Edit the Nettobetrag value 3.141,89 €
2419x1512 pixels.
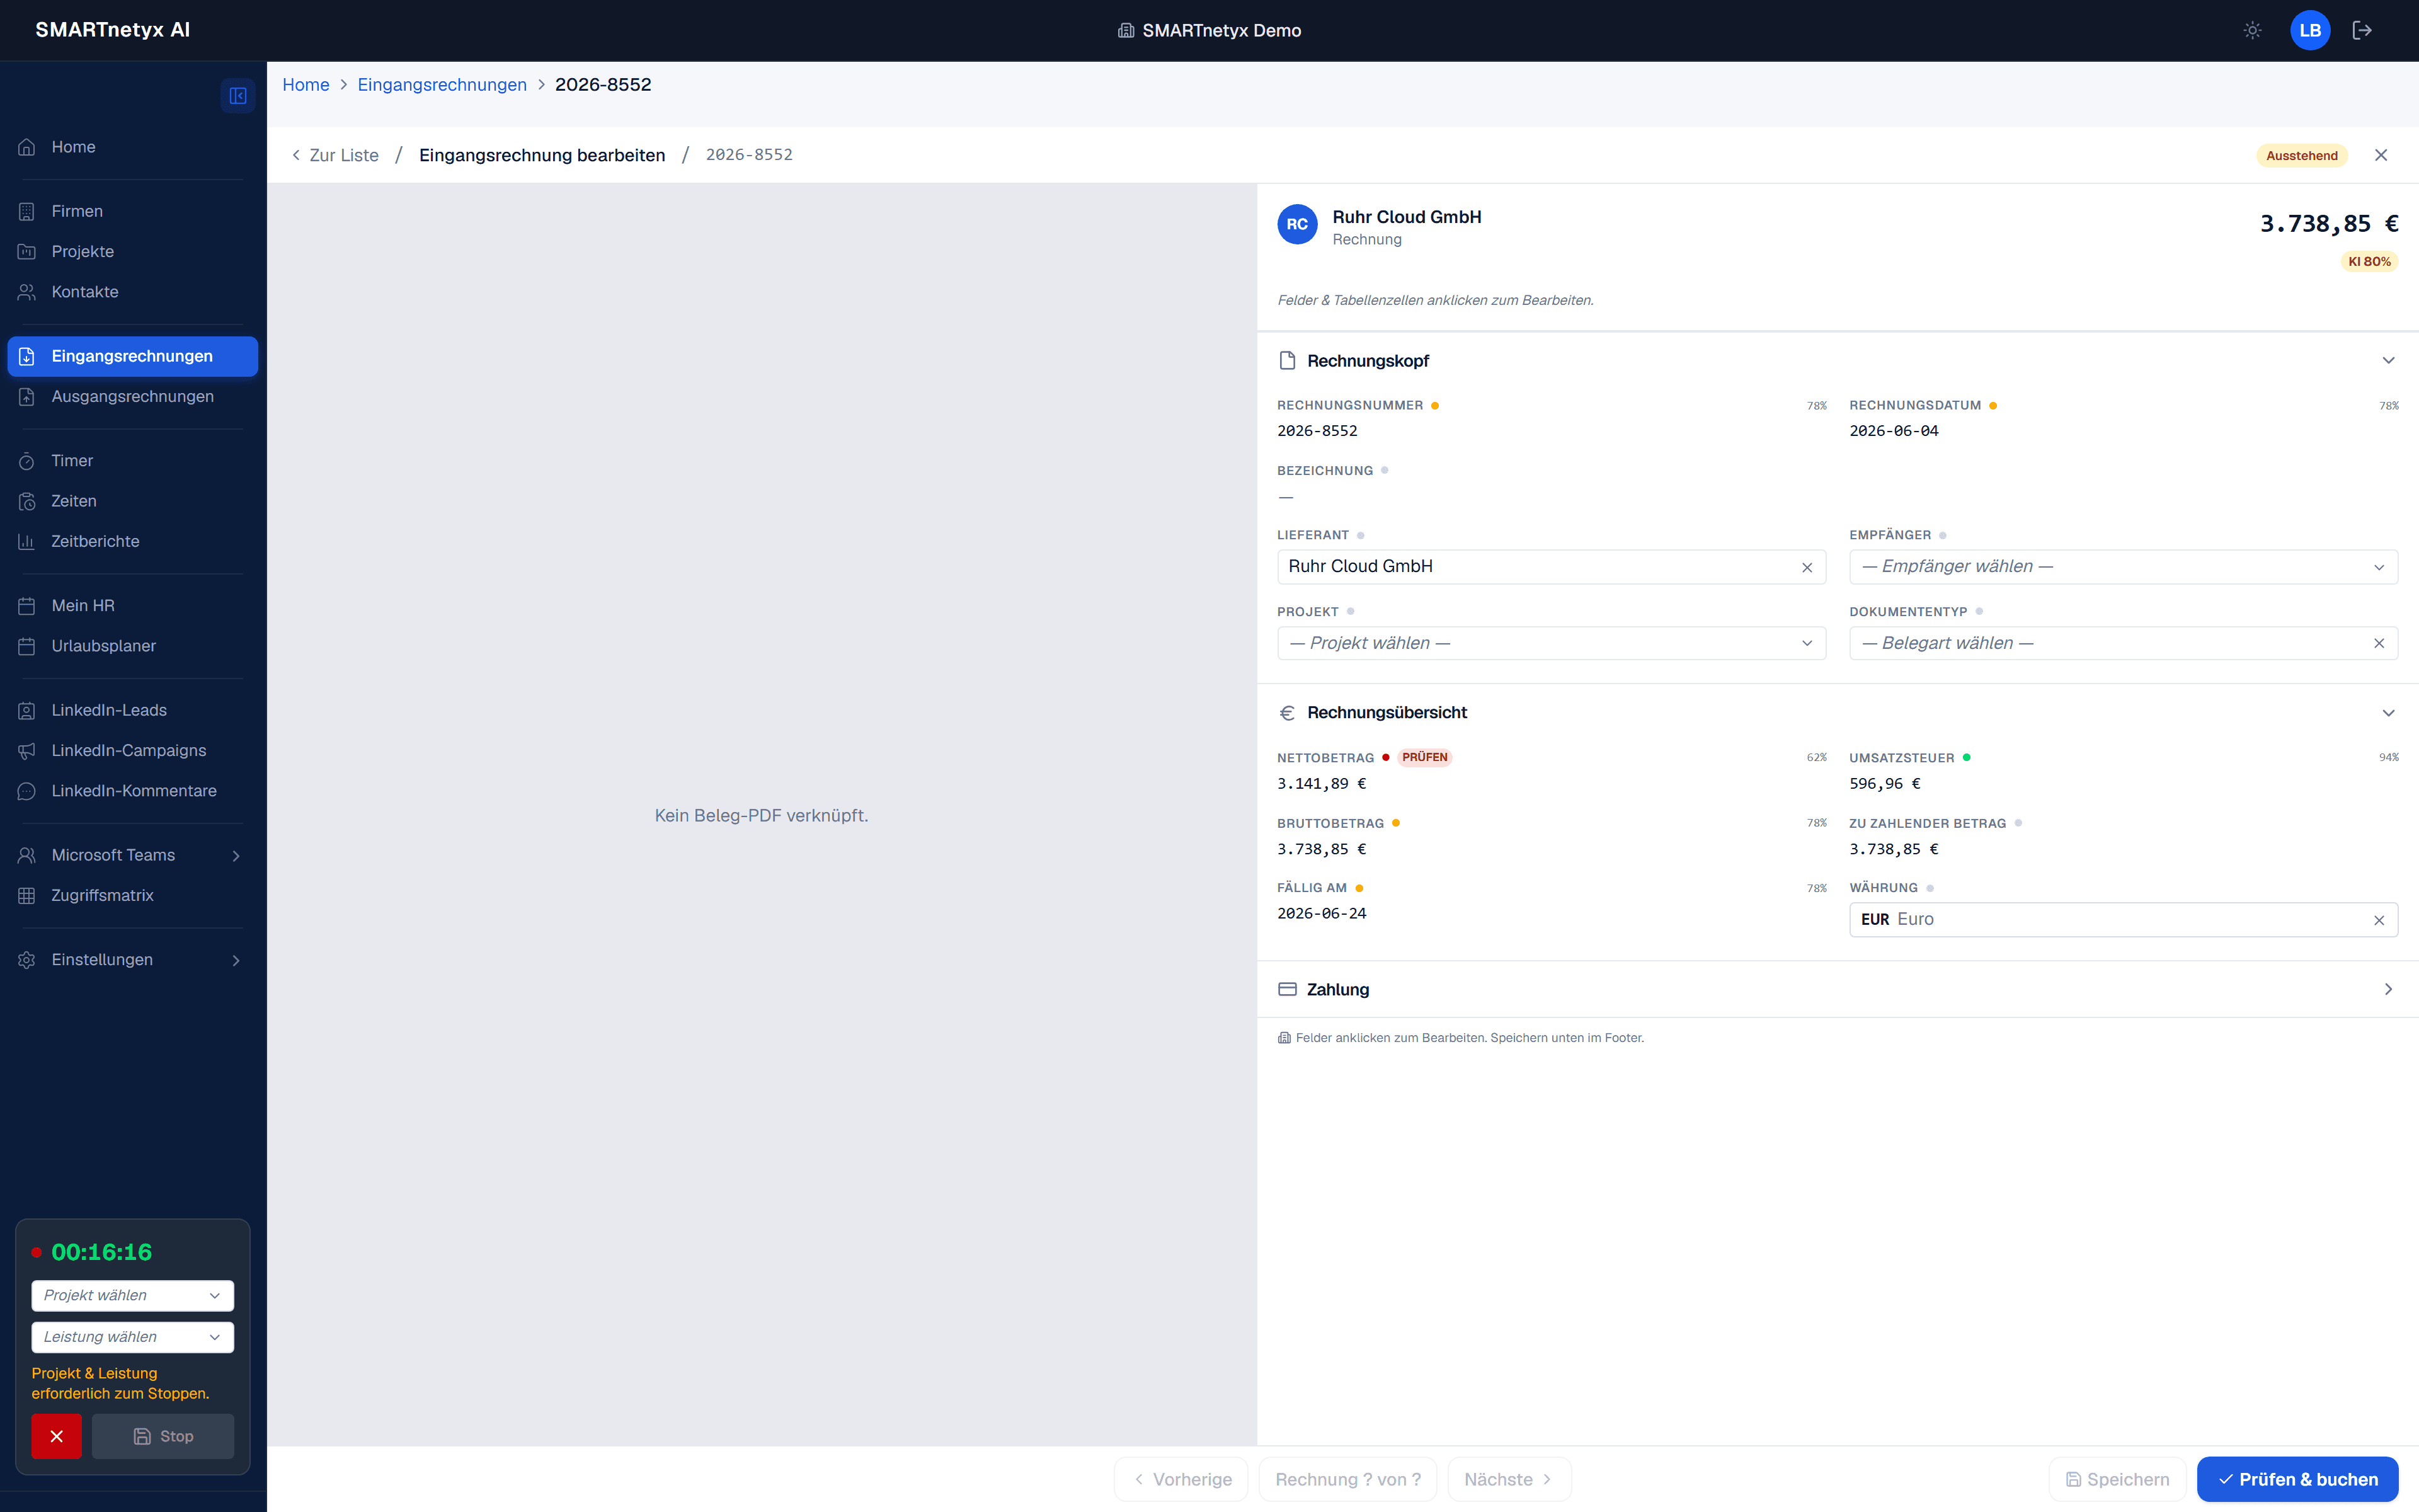tap(1322, 784)
